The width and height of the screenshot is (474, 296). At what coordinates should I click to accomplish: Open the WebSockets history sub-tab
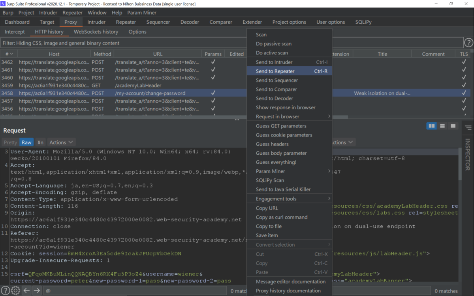pos(96,32)
